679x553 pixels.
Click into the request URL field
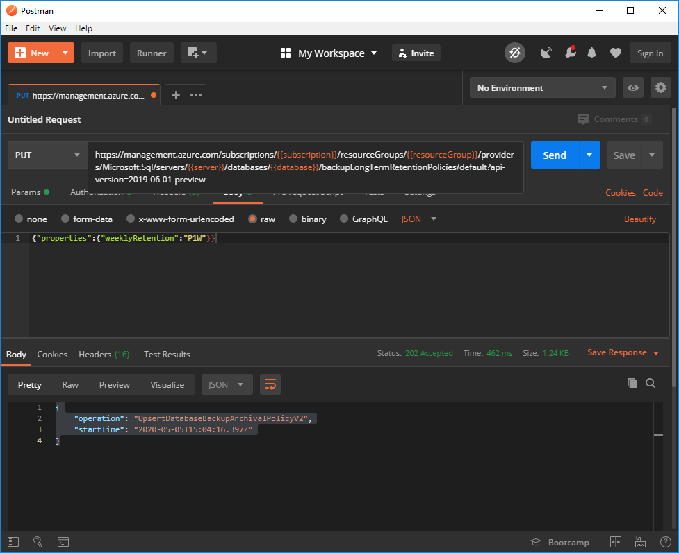[x=305, y=167]
